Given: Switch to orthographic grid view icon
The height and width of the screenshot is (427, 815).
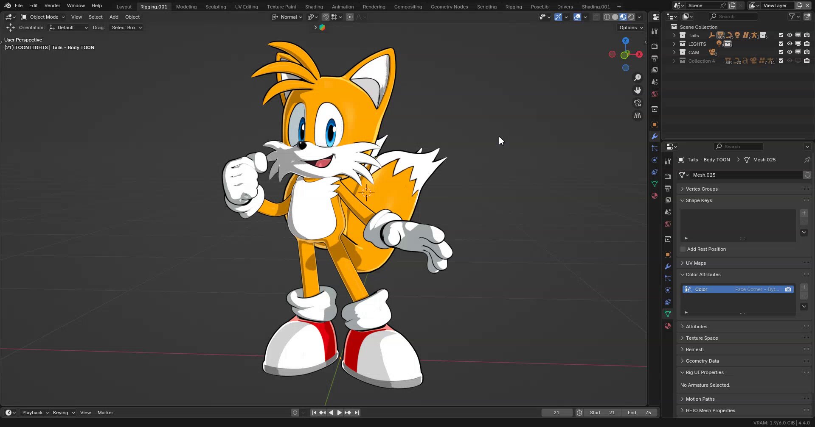Looking at the screenshot, I should [638, 116].
